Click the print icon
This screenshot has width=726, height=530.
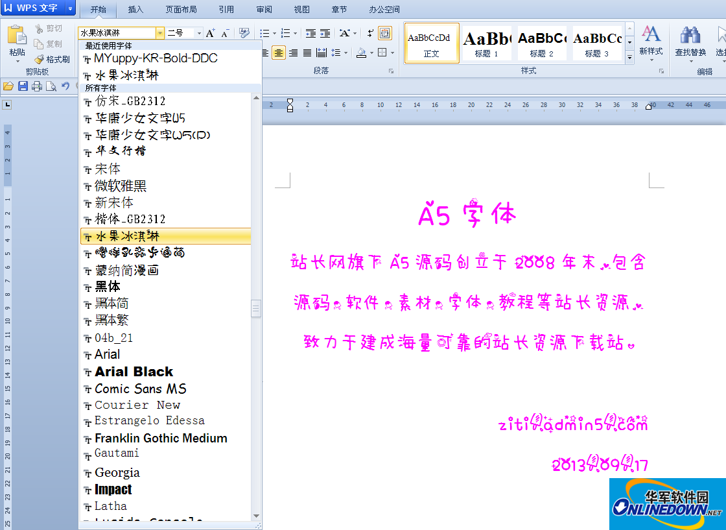(x=37, y=86)
